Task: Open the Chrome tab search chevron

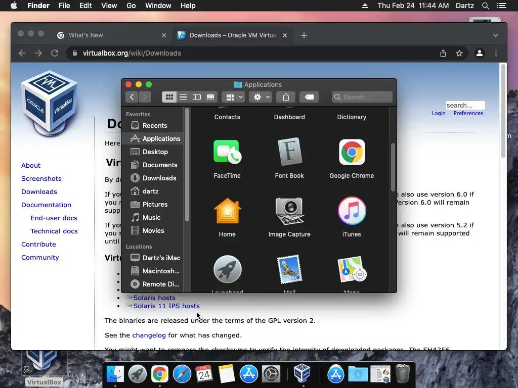Action: 496,35
